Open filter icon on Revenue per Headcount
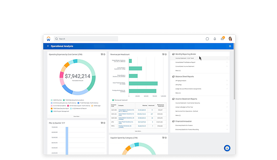Screen dimensions: 277x160 click(163, 54)
